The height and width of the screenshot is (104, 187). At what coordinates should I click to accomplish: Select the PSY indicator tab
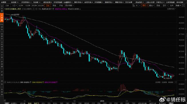pyautogui.click(x=116, y=103)
